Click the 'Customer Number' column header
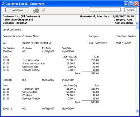Image resolution: width=140 pixels, height=117 pixels. pos(12,36)
